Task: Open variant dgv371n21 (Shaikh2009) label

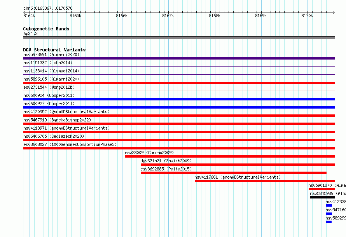Action: coord(166,161)
